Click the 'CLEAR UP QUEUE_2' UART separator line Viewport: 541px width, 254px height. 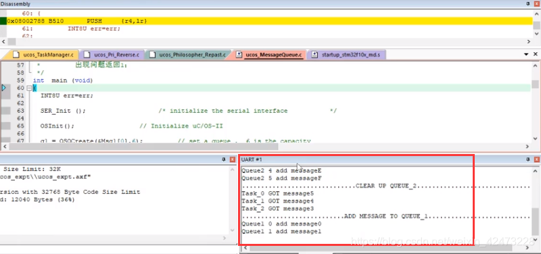385,186
